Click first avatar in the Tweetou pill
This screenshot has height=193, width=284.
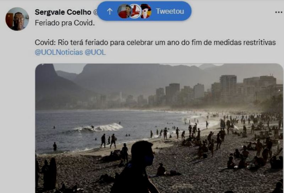pyautogui.click(x=125, y=11)
